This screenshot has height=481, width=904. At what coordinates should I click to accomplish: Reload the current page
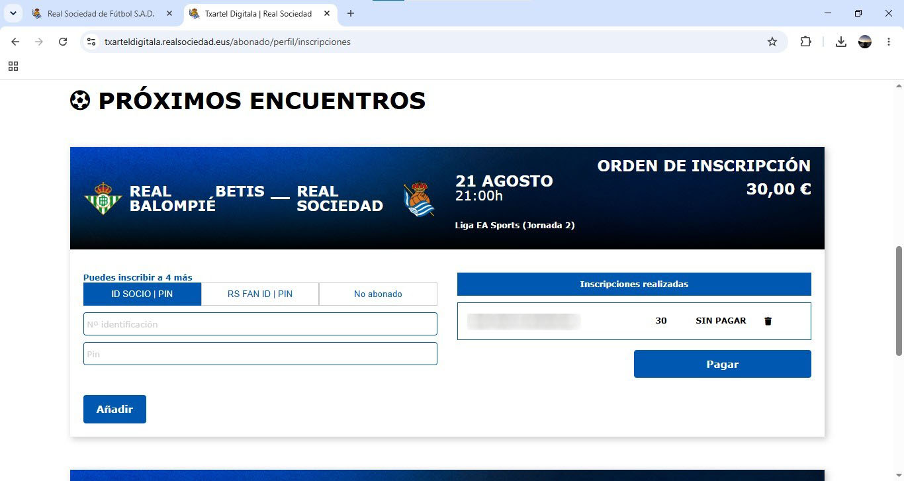63,42
